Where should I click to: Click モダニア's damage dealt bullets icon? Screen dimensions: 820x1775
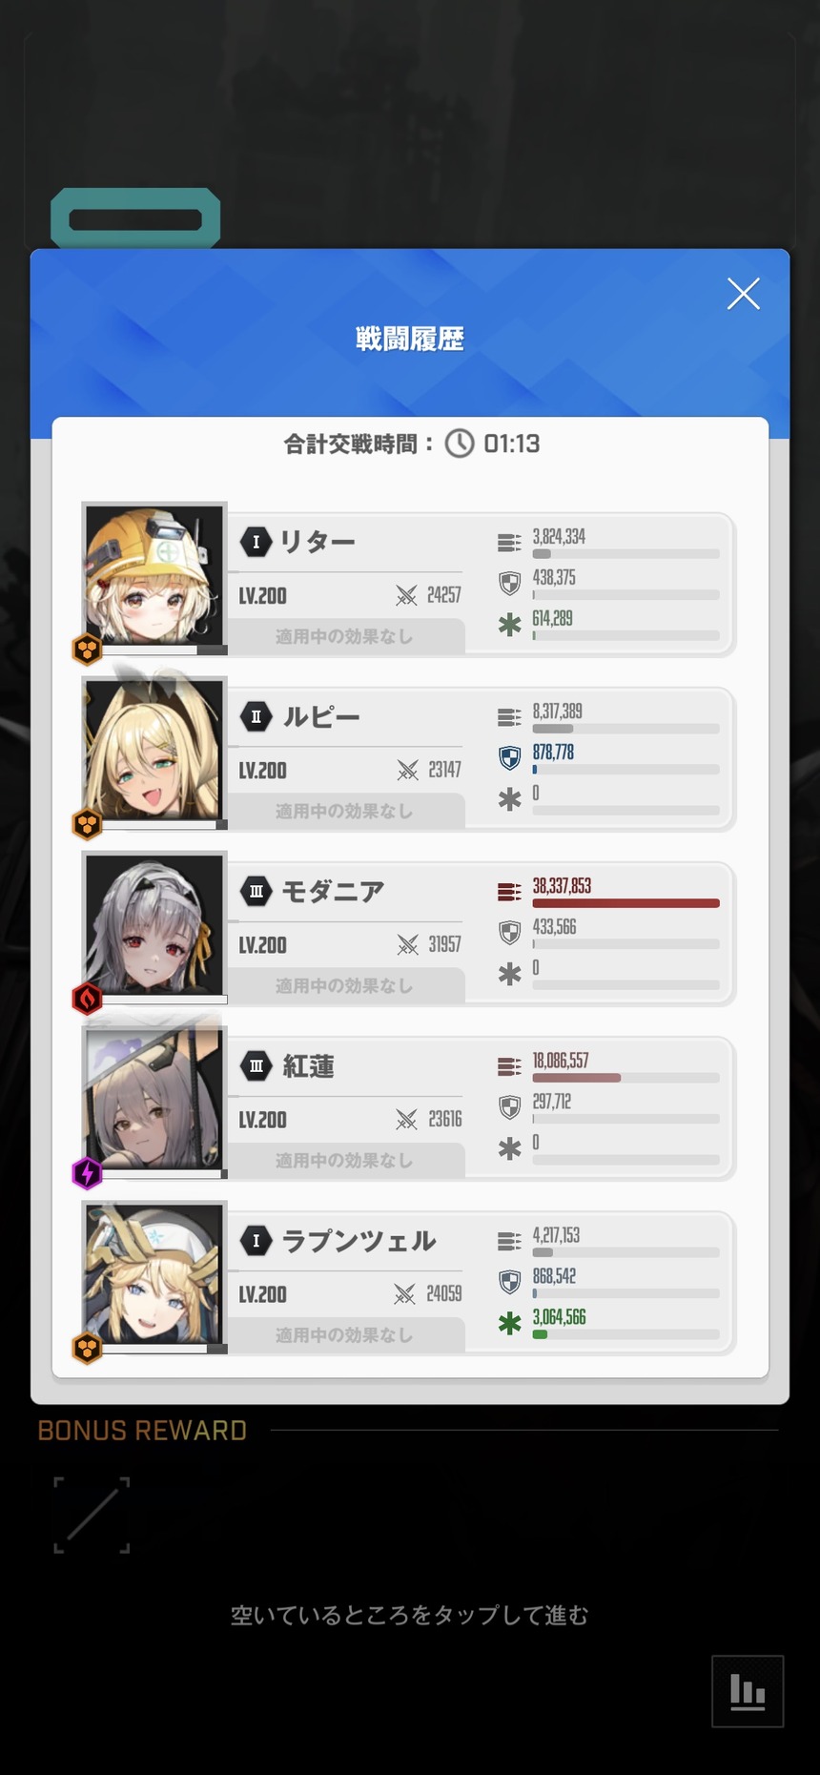tap(509, 893)
